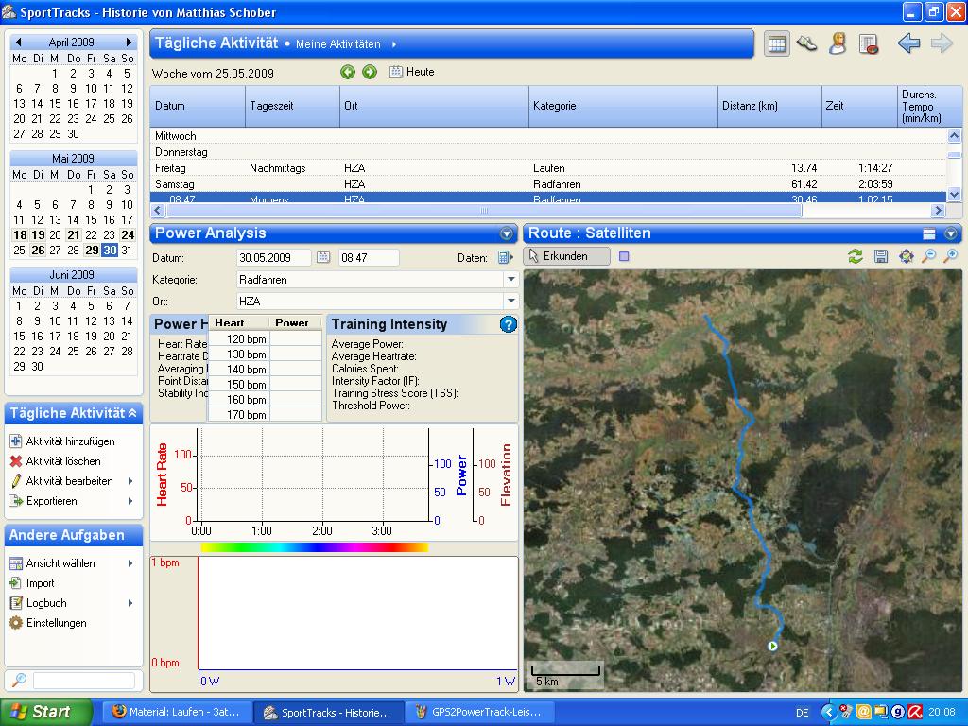Viewport: 968px width, 726px height.
Task: Click the running shoe equipment icon
Action: pos(806,43)
